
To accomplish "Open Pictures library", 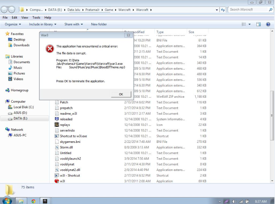I will (x=19, y=73).
